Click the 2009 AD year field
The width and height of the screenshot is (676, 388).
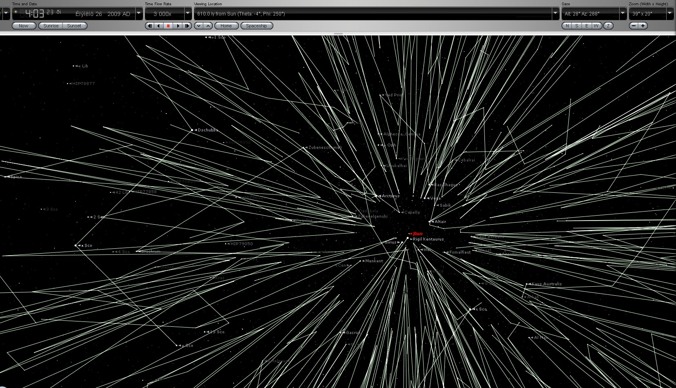coord(119,14)
